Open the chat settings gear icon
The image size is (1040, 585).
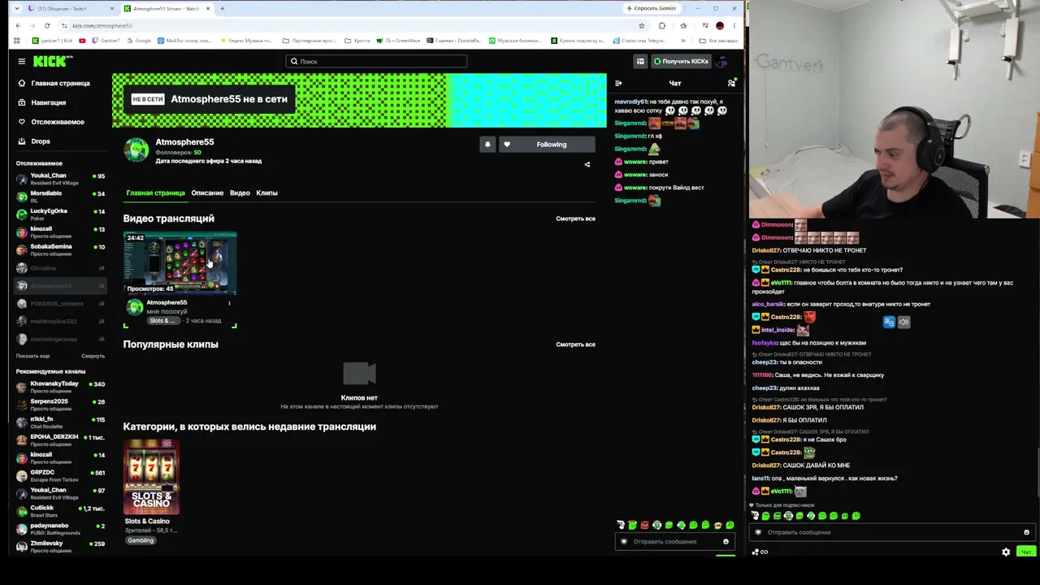[x=1006, y=552]
